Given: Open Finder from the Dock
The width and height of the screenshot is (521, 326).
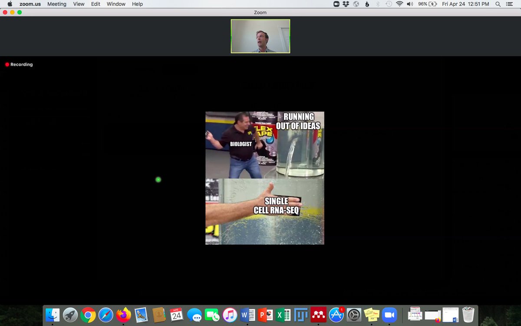Looking at the screenshot, I should click(x=53, y=314).
